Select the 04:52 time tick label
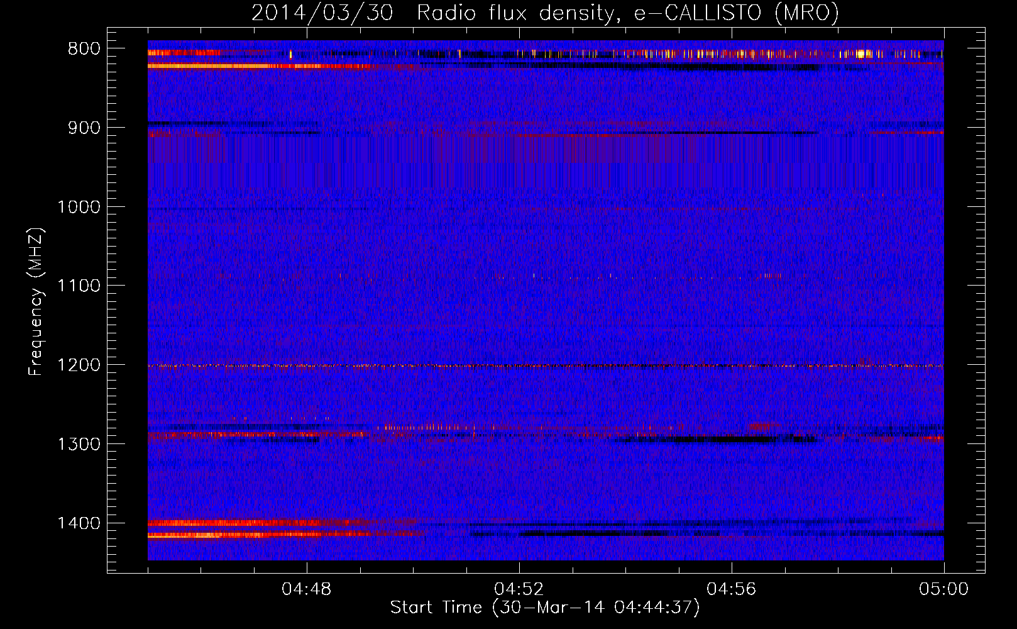1017x629 pixels. tap(519, 589)
